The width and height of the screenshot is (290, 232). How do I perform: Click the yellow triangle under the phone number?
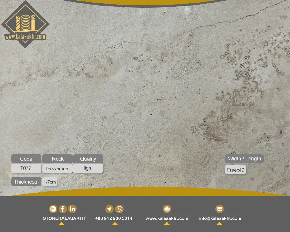click(x=115, y=224)
